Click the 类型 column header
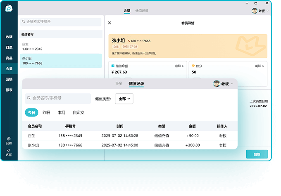 pos(162,126)
